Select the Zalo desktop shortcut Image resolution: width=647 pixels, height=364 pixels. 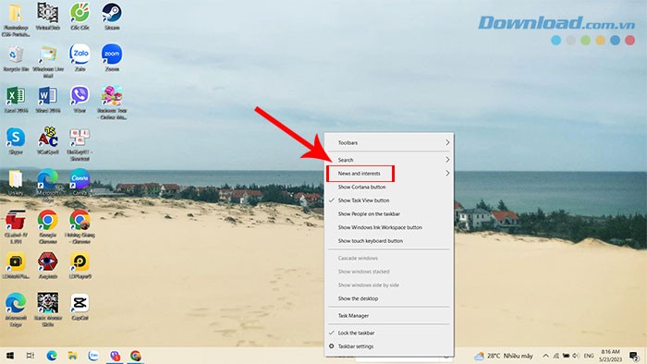pyautogui.click(x=79, y=57)
